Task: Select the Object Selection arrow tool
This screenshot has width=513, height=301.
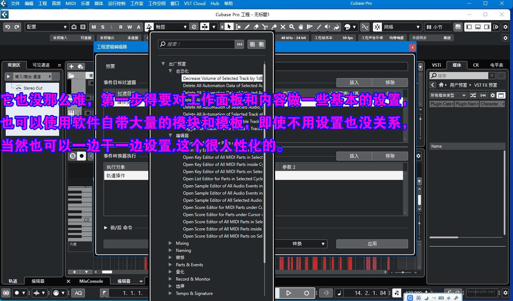Action: pyautogui.click(x=229, y=27)
